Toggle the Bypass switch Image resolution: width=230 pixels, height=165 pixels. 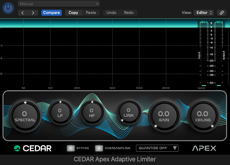tap(71, 148)
